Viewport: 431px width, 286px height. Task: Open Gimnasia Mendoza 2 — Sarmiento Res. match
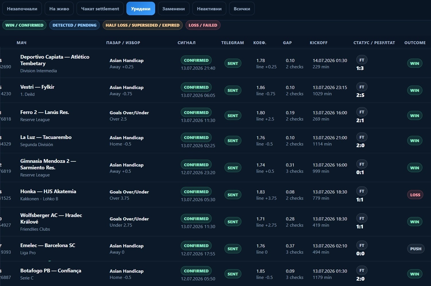tap(48, 164)
